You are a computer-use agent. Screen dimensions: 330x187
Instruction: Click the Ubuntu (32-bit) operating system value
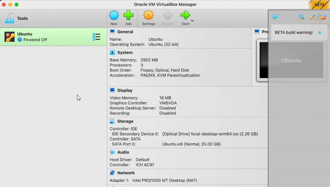(163, 44)
